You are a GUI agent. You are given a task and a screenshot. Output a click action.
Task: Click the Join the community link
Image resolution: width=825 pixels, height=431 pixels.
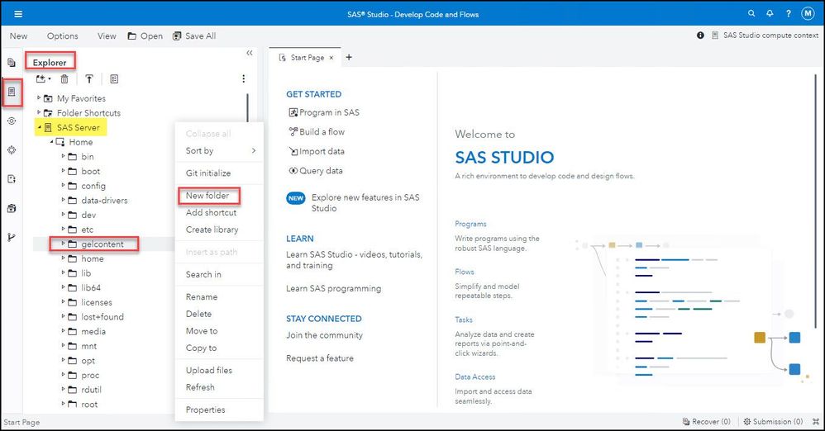[x=324, y=335]
